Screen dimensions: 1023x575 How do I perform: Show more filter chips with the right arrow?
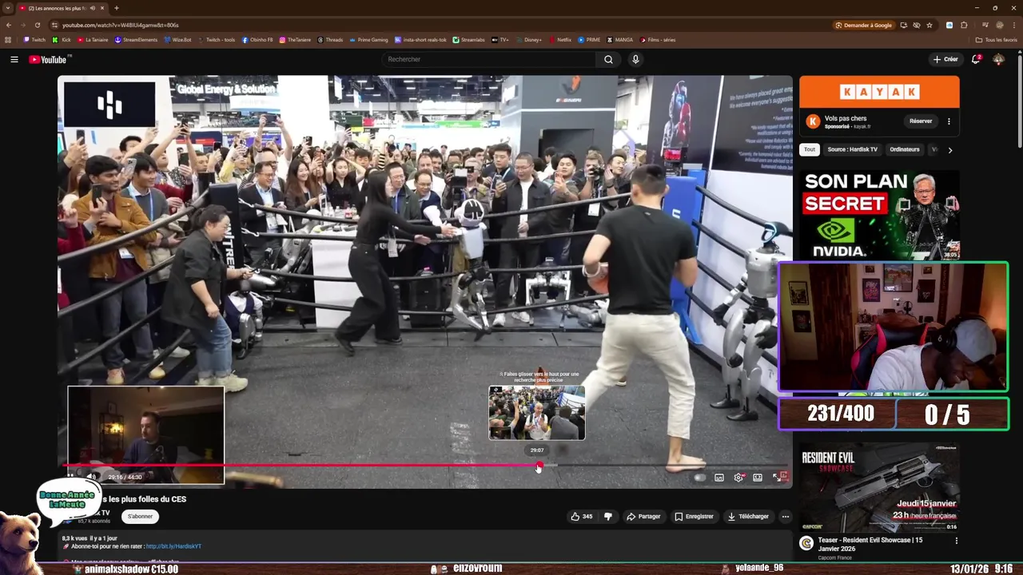pos(949,149)
